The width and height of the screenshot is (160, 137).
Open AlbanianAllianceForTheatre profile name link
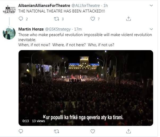[x=44, y=6]
